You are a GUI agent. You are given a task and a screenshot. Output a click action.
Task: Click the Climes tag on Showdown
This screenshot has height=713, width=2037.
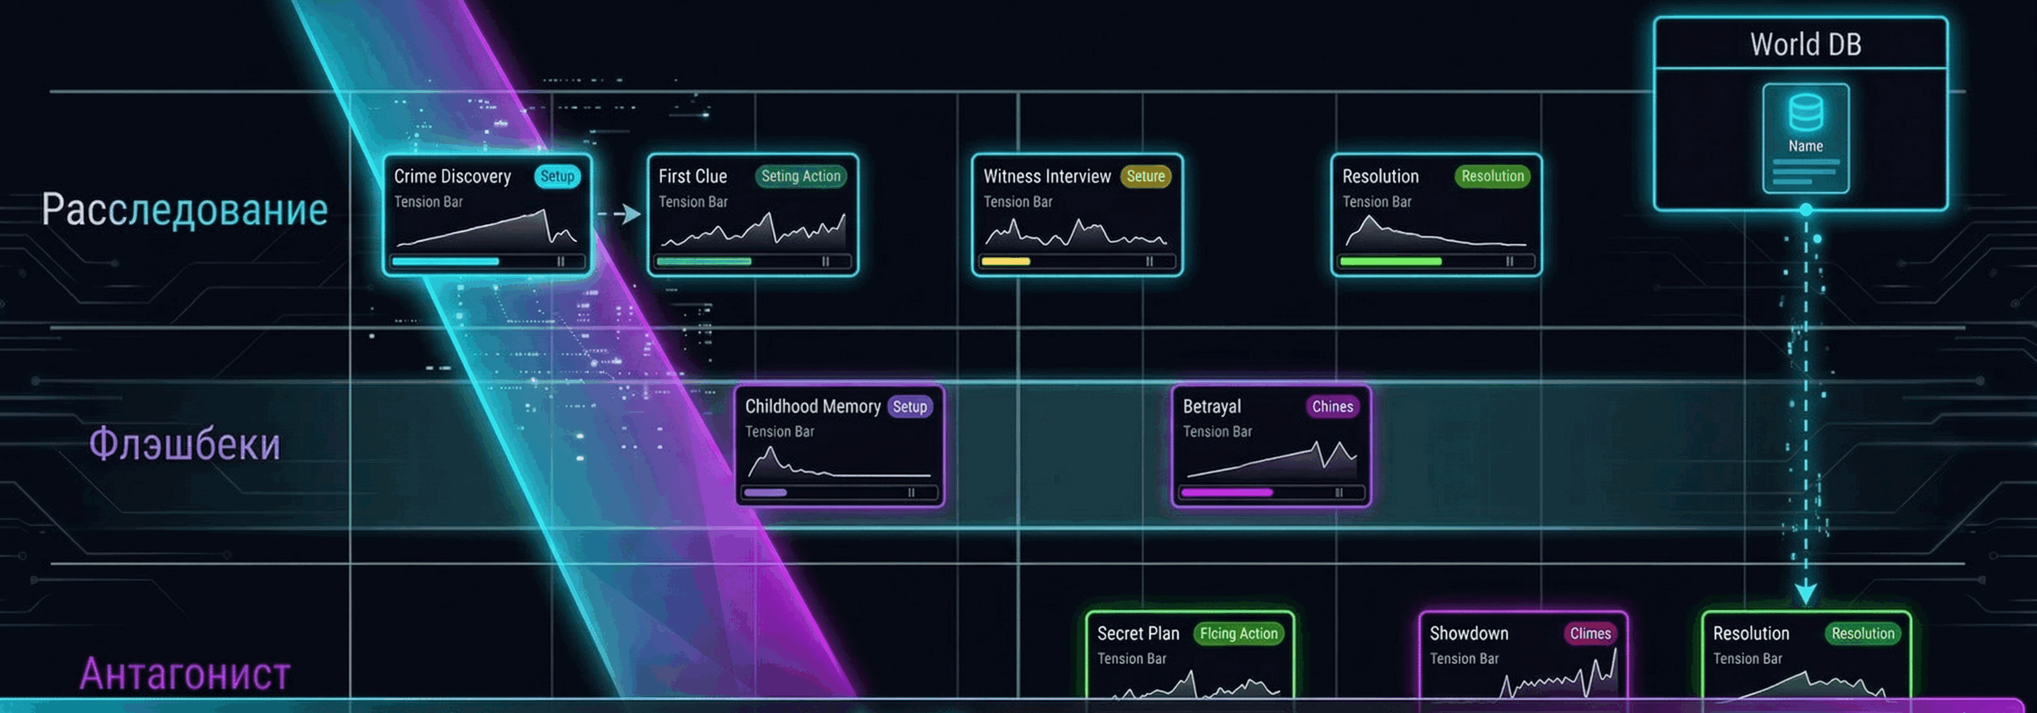pos(1590,634)
